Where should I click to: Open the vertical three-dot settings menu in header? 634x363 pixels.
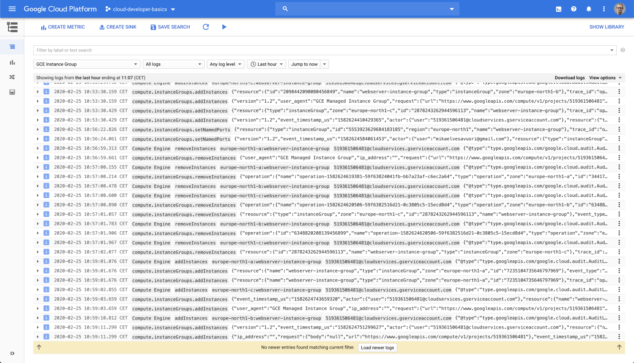(604, 9)
